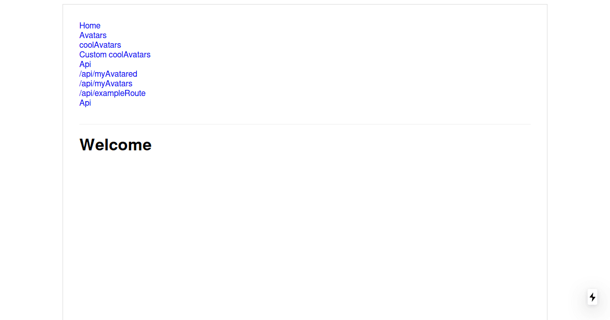Follow the exampleRoute API link
Viewport: 610px width, 320px height.
(x=112, y=93)
